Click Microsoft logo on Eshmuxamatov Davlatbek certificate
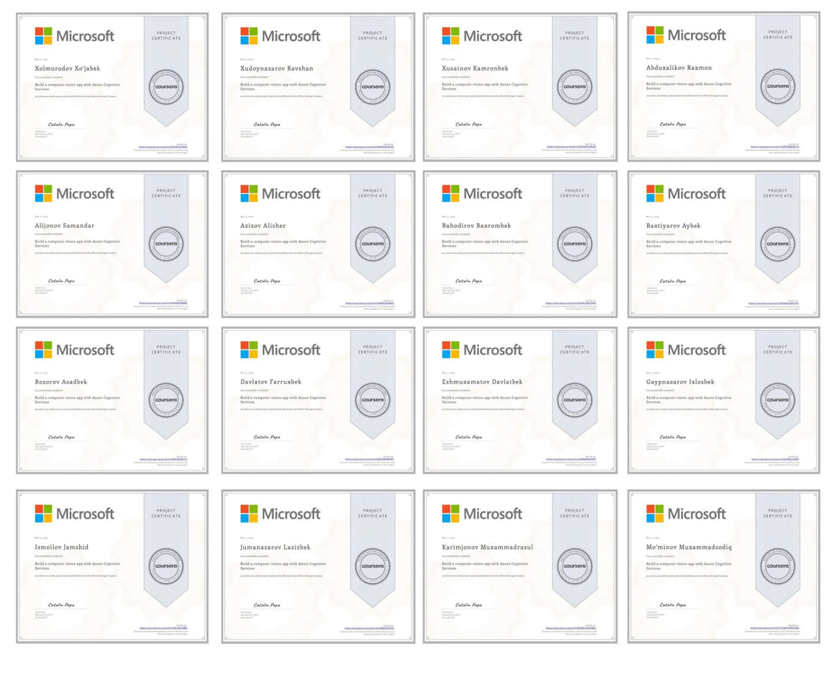 482,350
